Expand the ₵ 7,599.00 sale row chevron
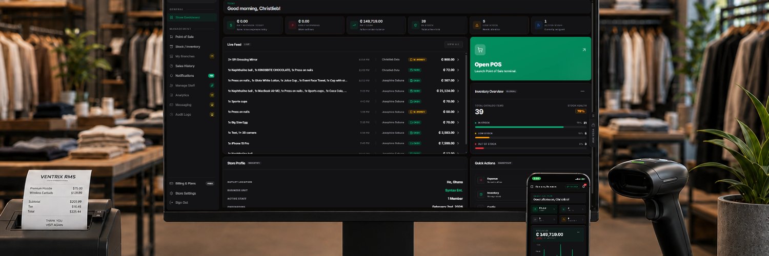Viewport: 769px width, 256px height. [458, 143]
